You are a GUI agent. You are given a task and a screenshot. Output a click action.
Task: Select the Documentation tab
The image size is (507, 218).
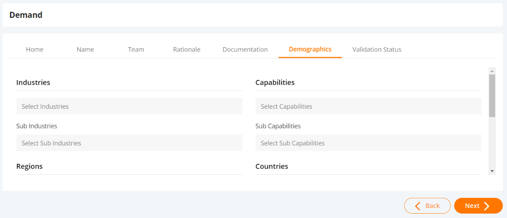[245, 50]
